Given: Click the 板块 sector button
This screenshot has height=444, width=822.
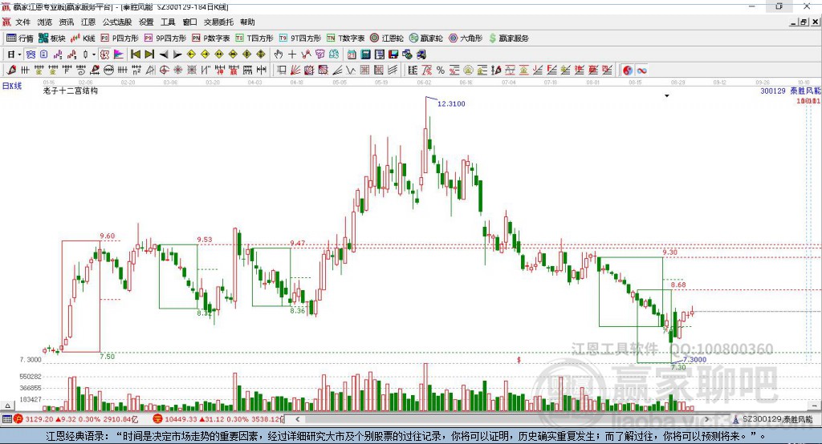Looking at the screenshot, I should pos(52,38).
